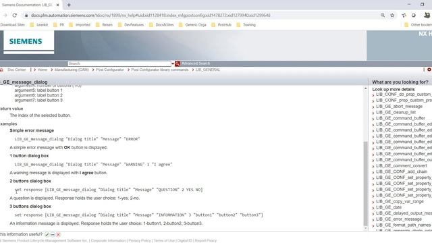Open LIB_GE_format_path_names topic link

404,225
